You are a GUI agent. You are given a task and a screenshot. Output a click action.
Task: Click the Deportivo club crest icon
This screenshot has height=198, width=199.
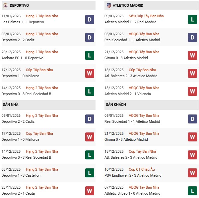[x=5, y=5]
